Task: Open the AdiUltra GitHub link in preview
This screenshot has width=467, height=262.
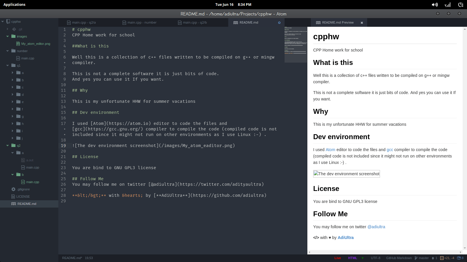Action: coord(346,238)
